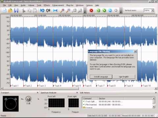Redo the last undone action

tap(48, 10)
